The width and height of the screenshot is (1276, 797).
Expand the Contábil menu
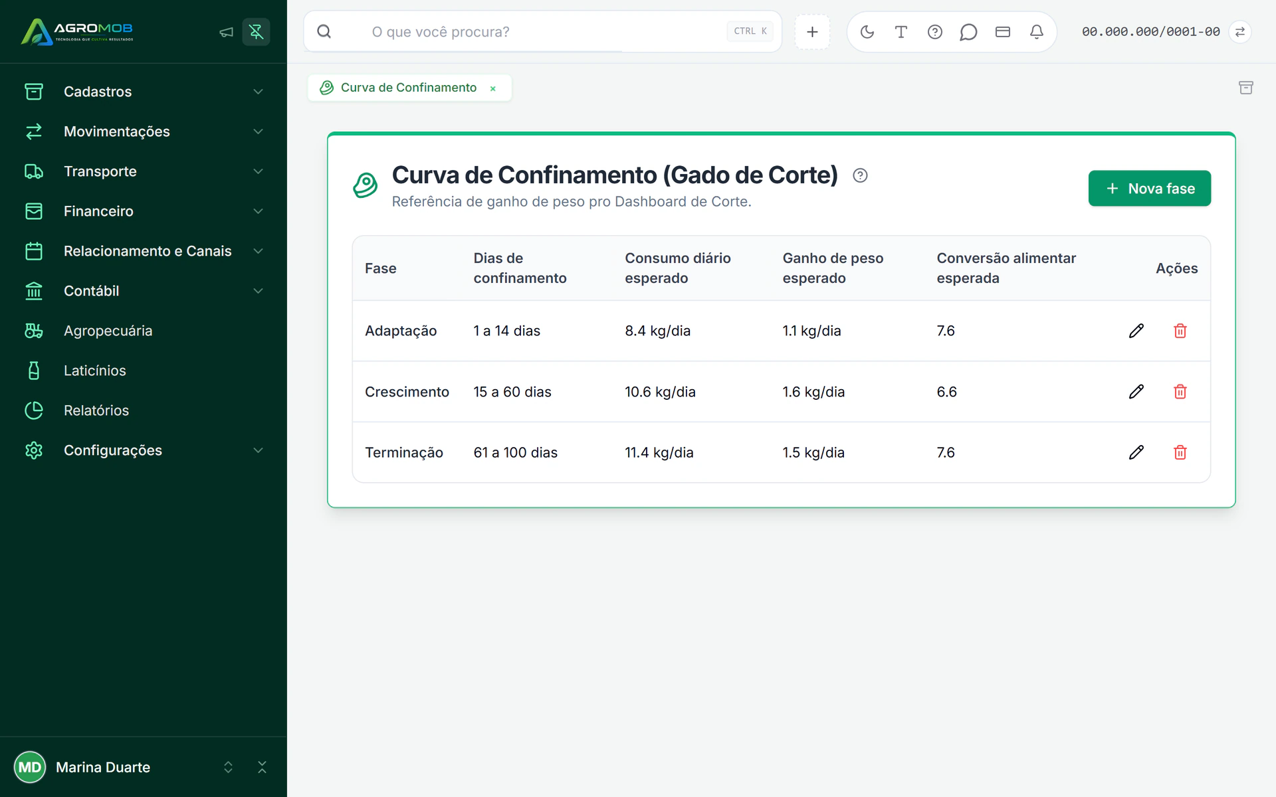click(144, 291)
